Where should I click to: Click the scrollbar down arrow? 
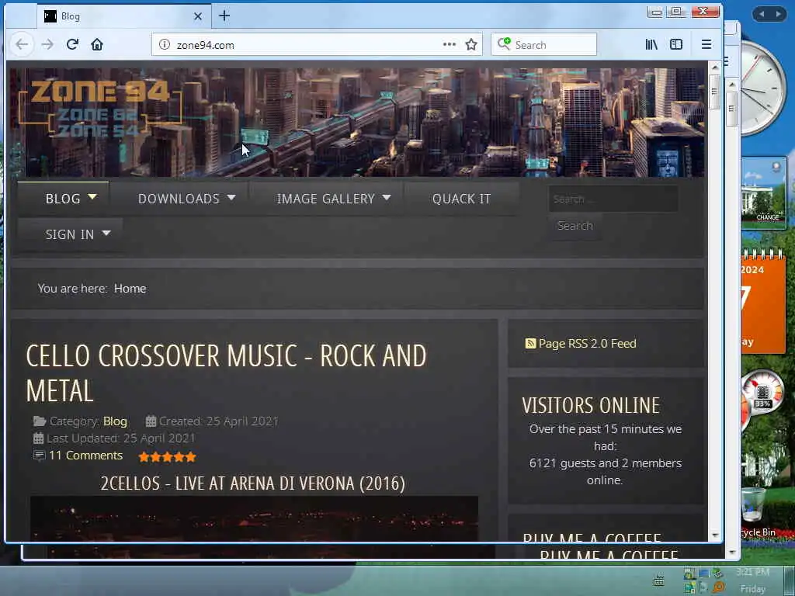[715, 535]
